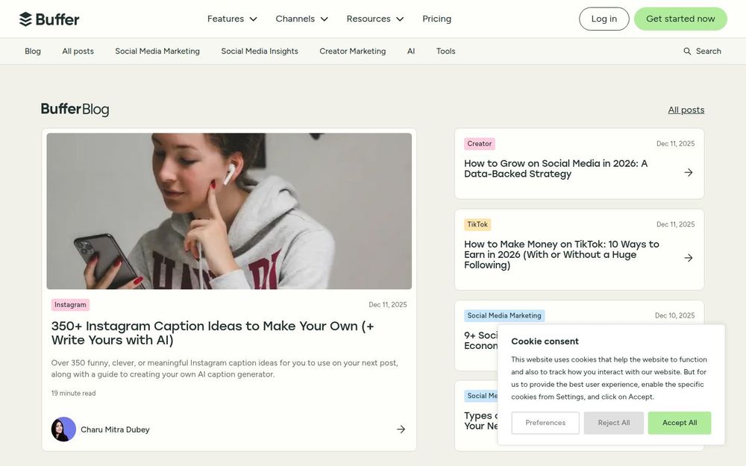Open the Blog tab in sub-navigation
The width and height of the screenshot is (746, 466).
(x=33, y=51)
